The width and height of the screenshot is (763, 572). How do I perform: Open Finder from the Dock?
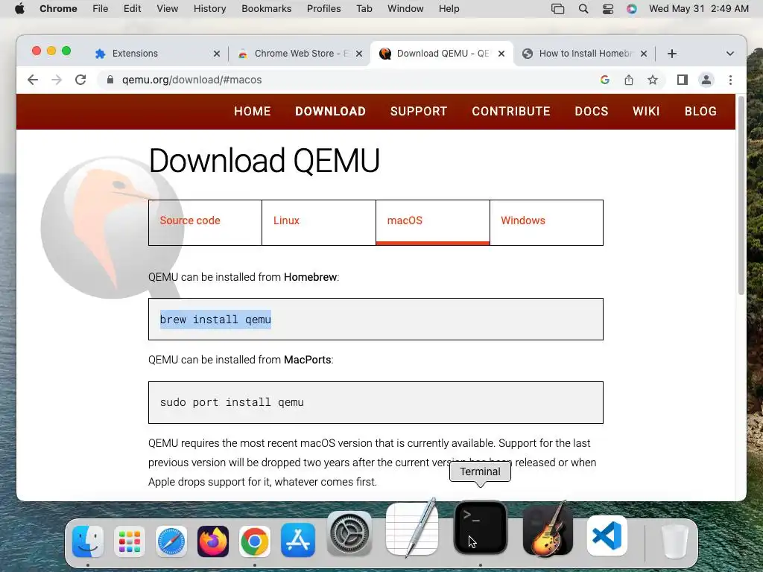tap(88, 541)
